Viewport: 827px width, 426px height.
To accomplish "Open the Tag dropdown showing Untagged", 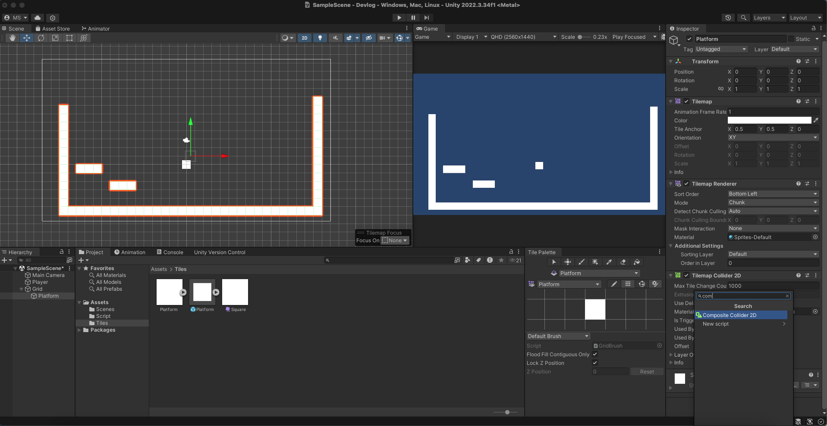I will (721, 49).
